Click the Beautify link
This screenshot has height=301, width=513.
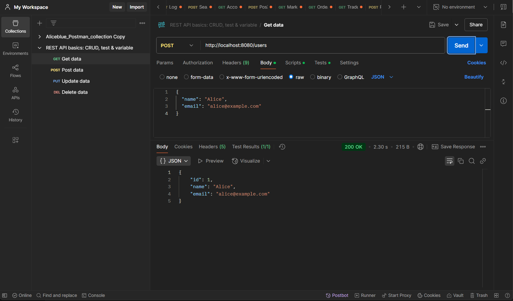tap(474, 77)
